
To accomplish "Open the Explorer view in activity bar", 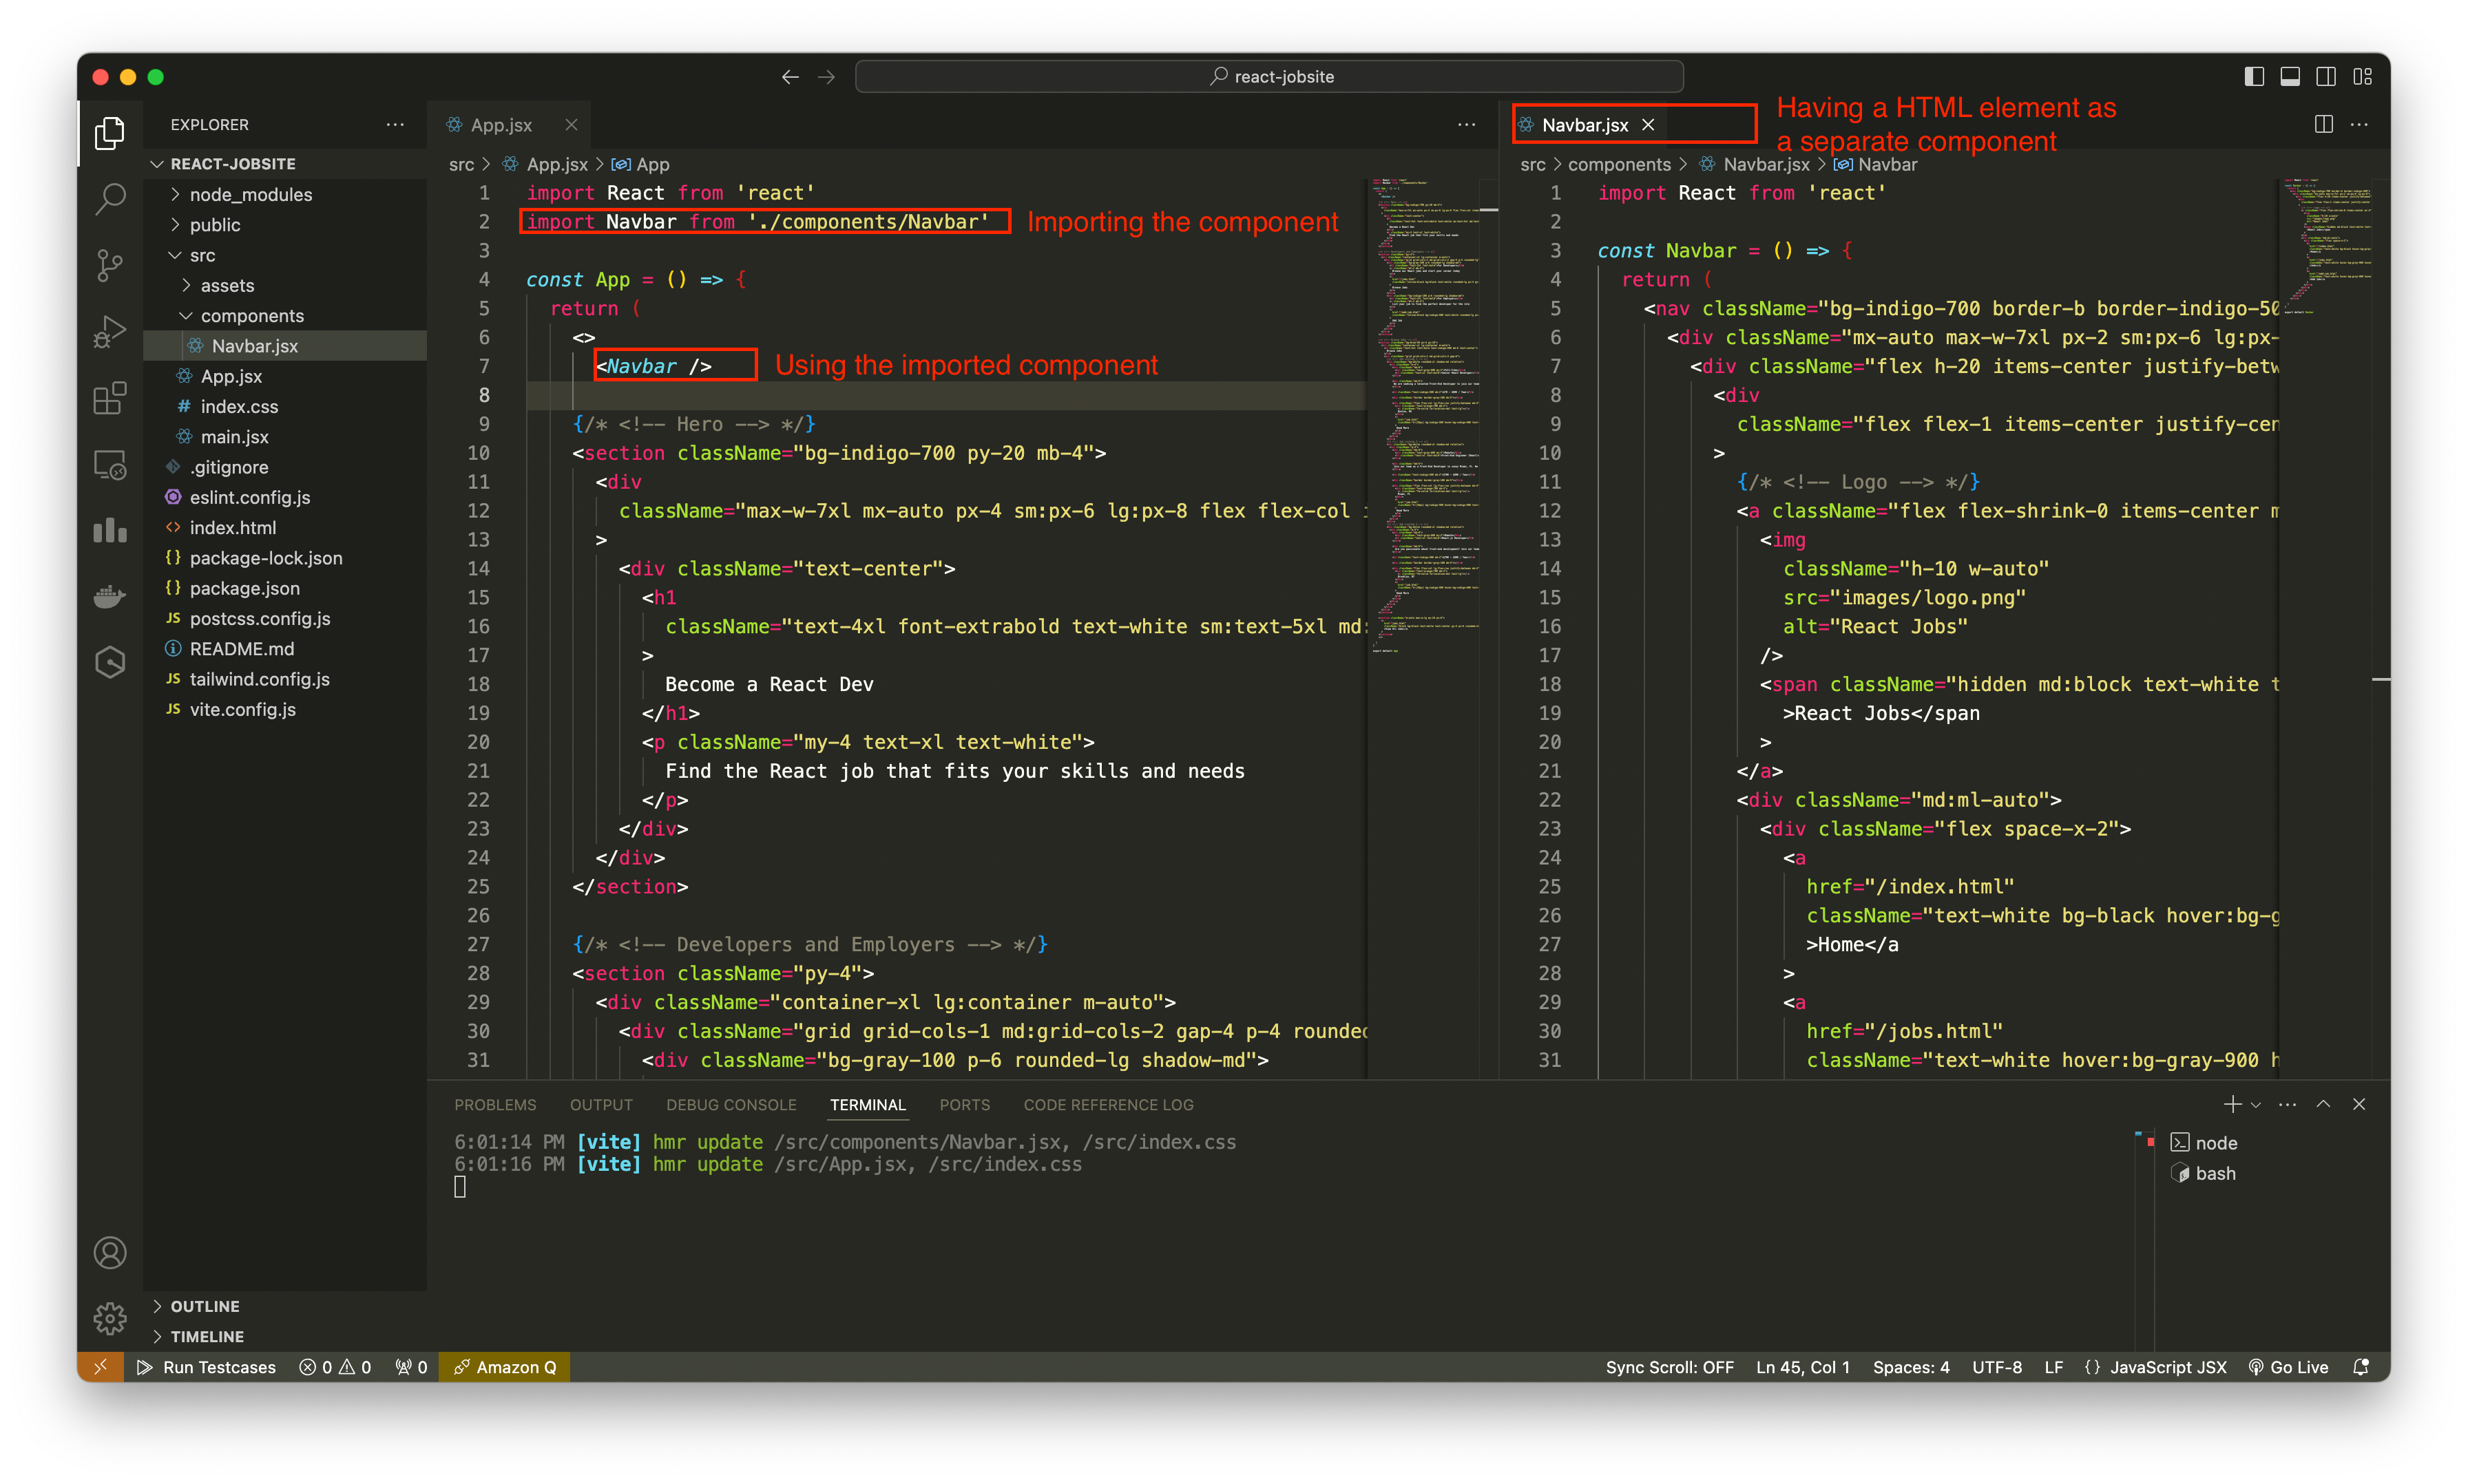I will 110,132.
